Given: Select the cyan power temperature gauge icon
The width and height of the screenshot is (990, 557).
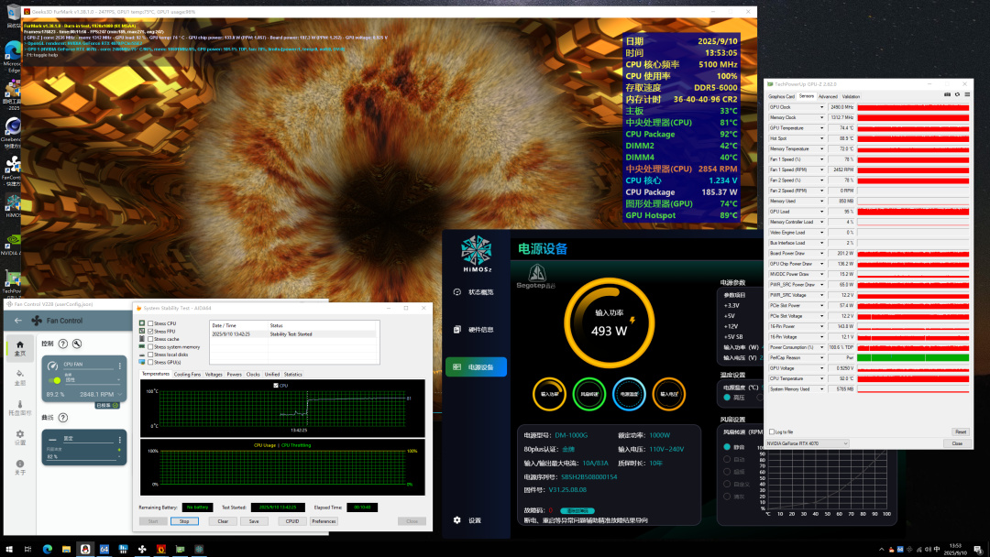Looking at the screenshot, I should [628, 392].
